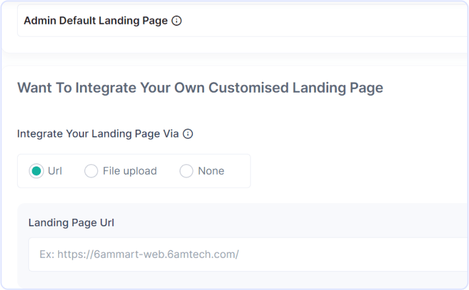Click 'Want To Integrate Your Own Customised Landing Page' heading
The image size is (469, 290).
coord(200,88)
